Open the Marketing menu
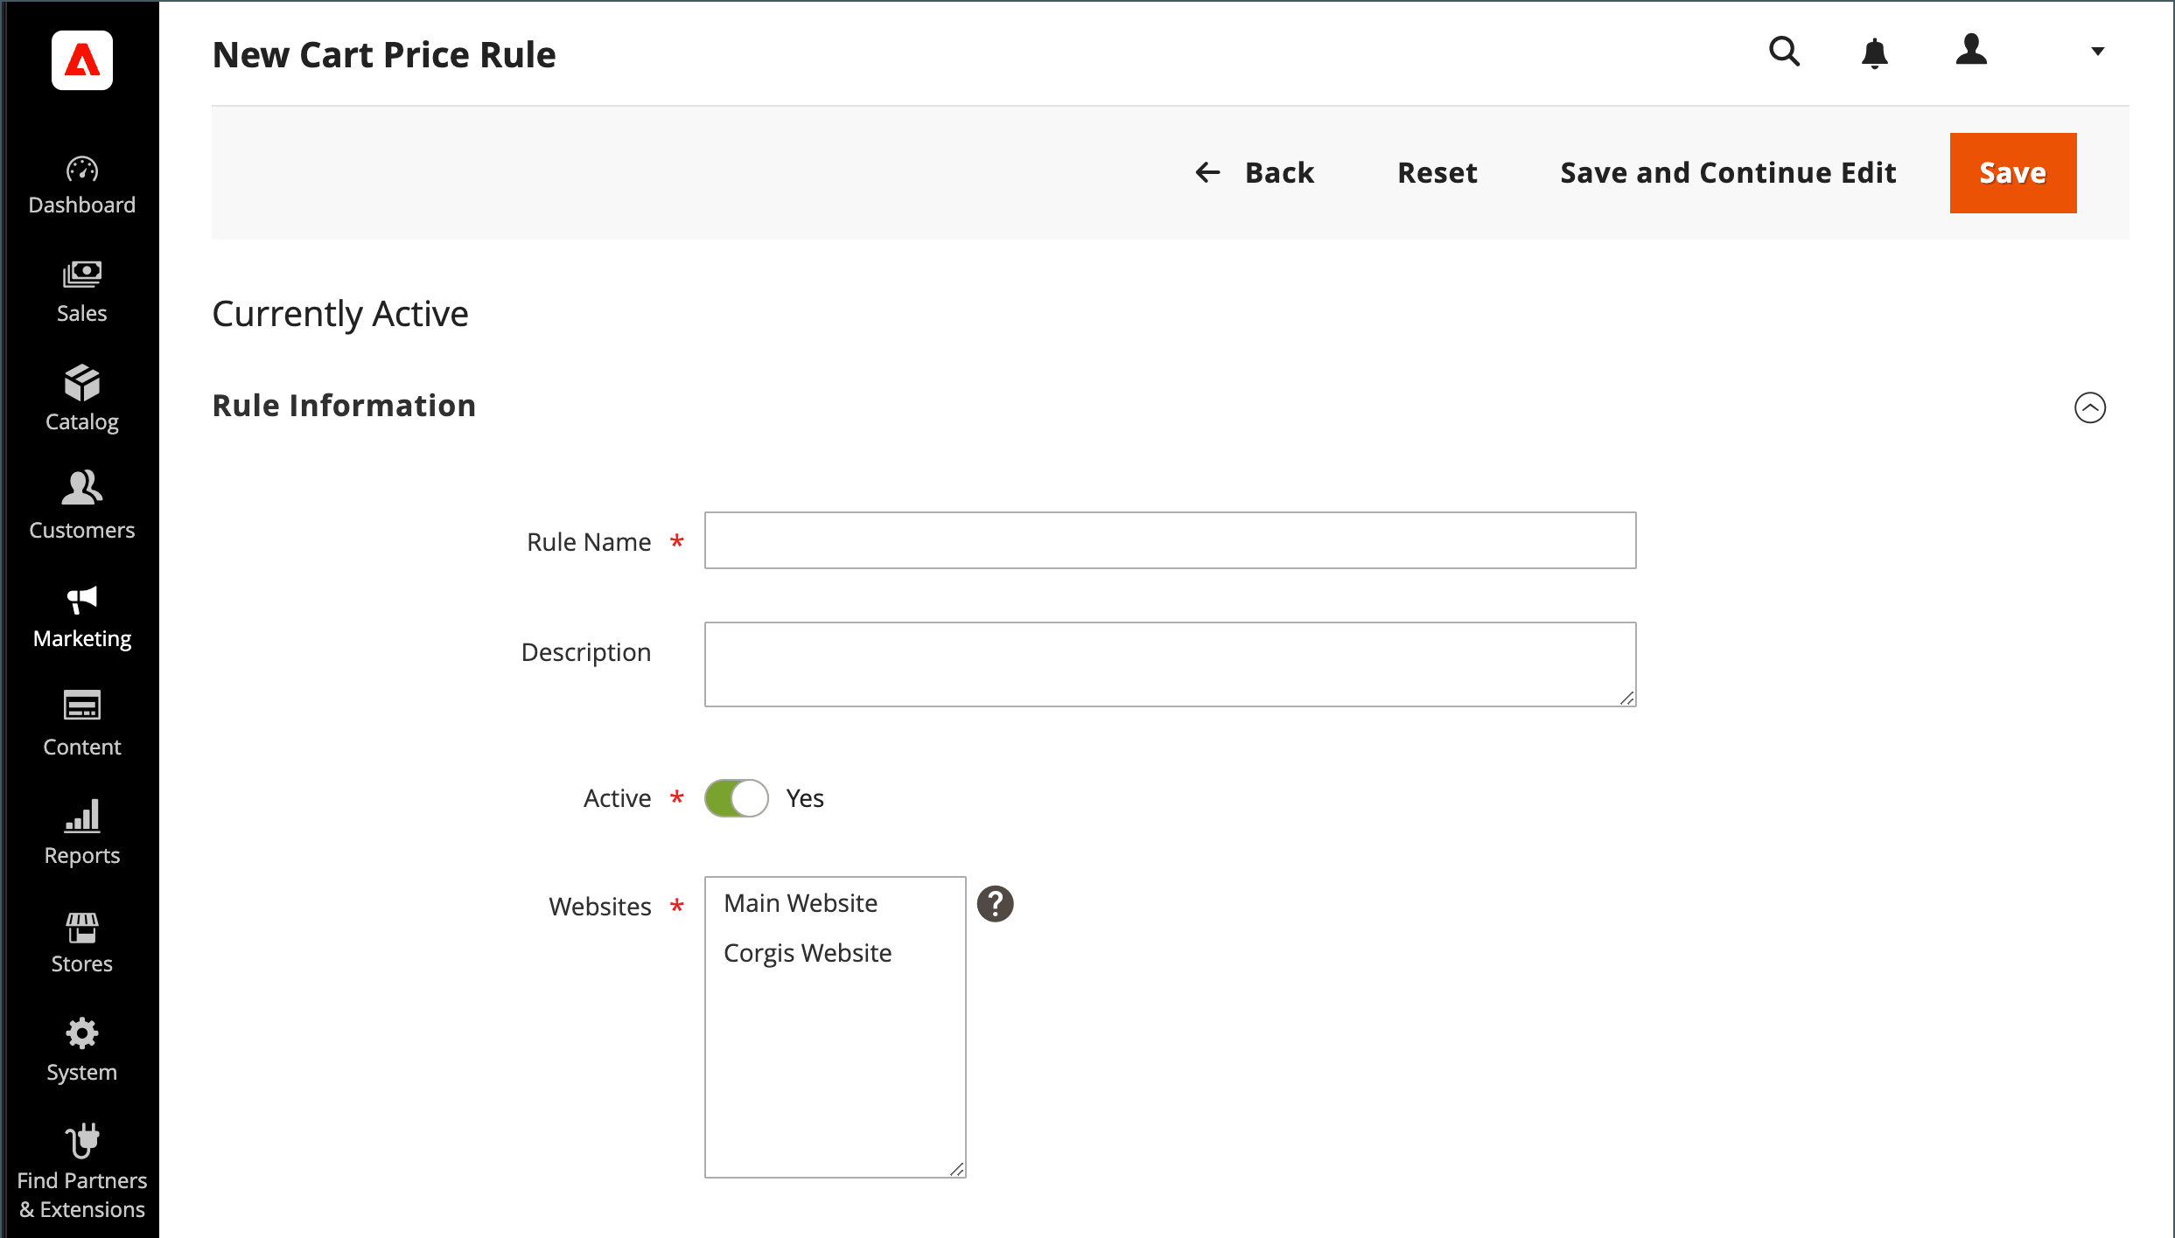The image size is (2175, 1238). 81,617
